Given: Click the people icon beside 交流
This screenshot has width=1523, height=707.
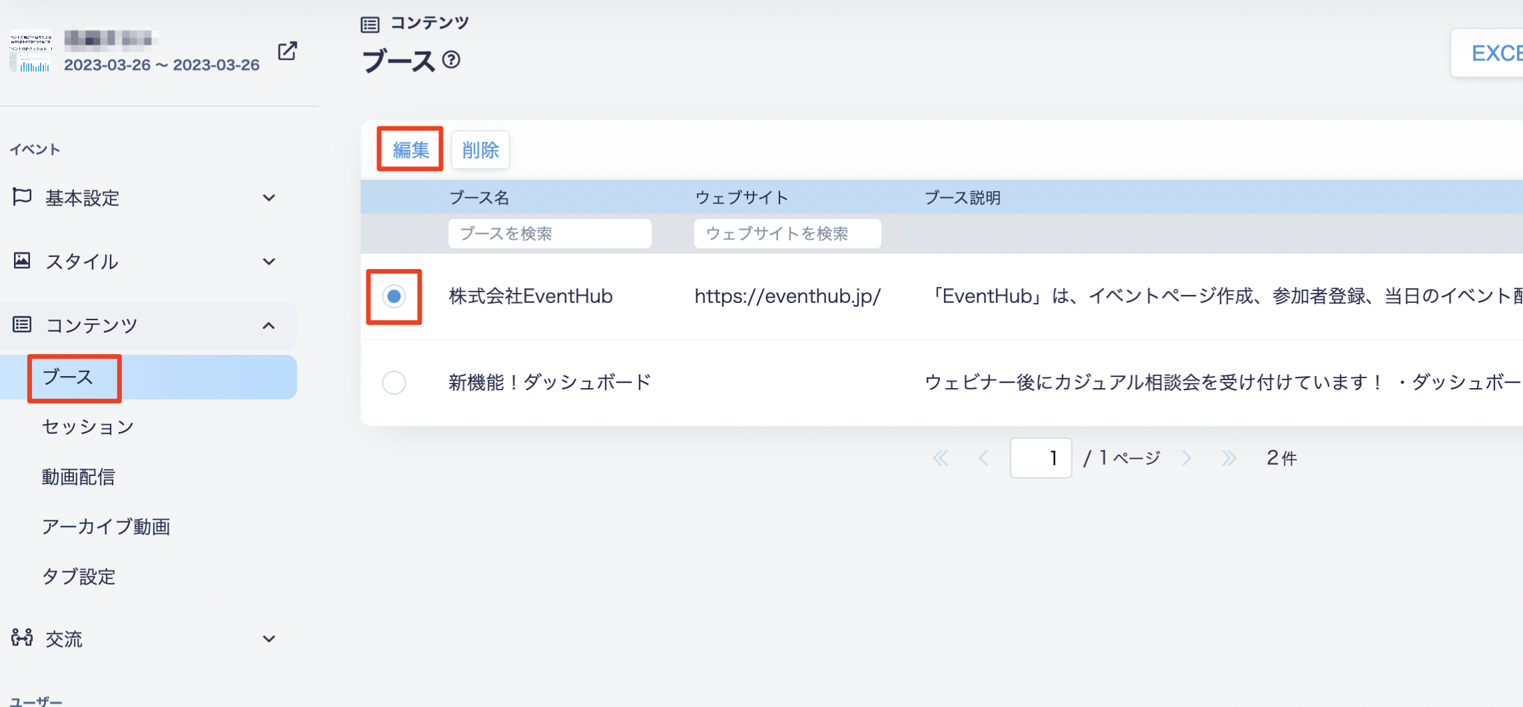Looking at the screenshot, I should pos(22,638).
